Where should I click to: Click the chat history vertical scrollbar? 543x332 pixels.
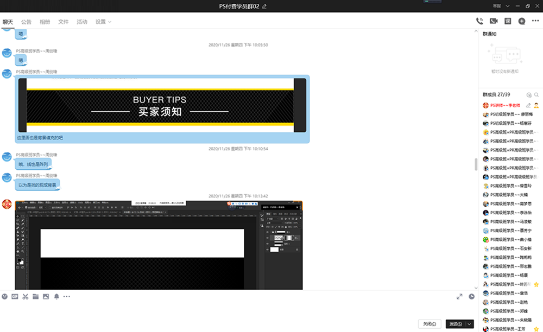[x=476, y=164]
